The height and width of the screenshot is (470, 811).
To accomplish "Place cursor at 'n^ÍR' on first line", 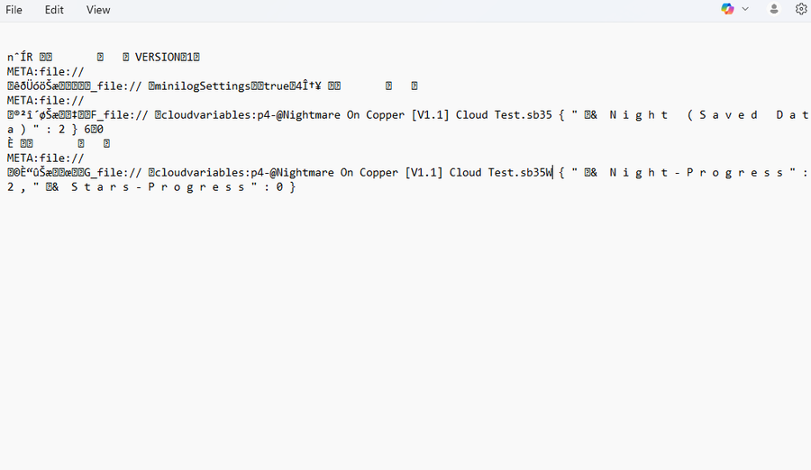I will pyautogui.click(x=20, y=57).
